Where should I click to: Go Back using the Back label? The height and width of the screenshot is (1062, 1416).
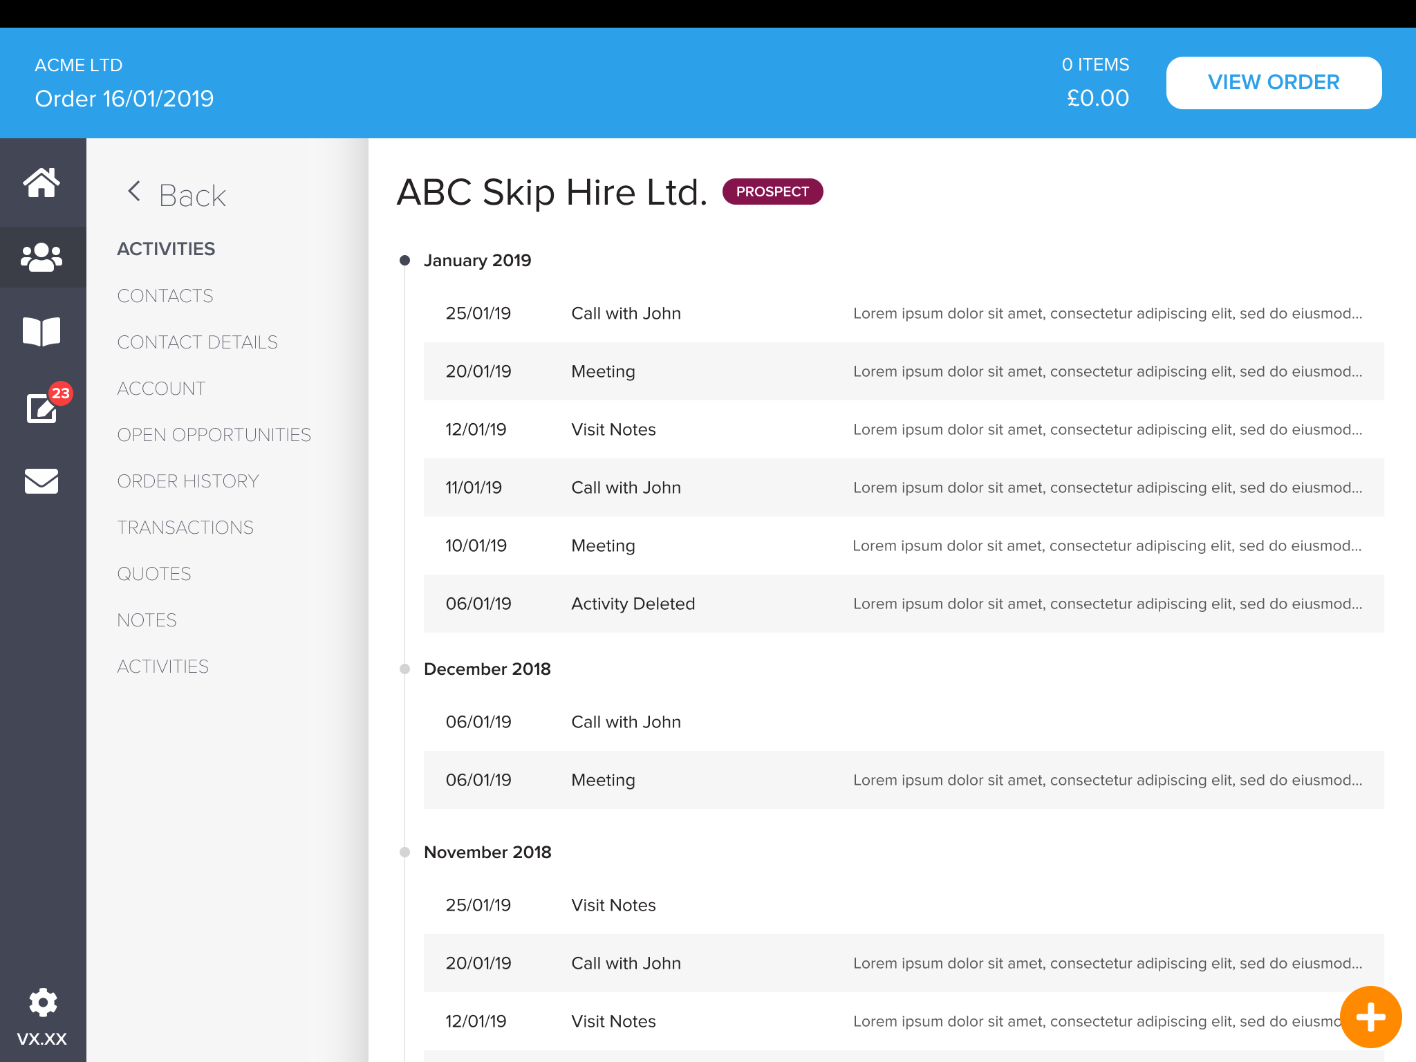[192, 196]
